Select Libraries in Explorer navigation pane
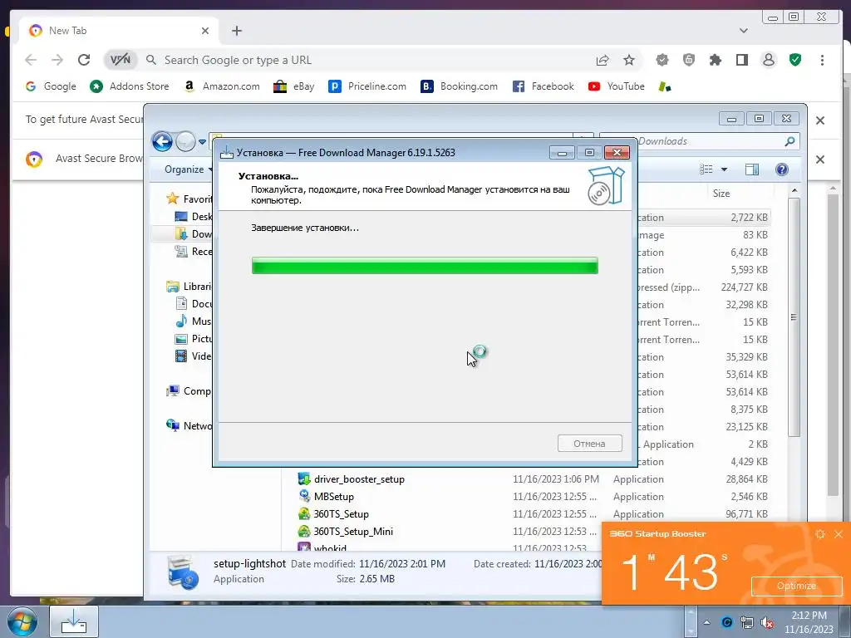This screenshot has width=851, height=638. 189,287
